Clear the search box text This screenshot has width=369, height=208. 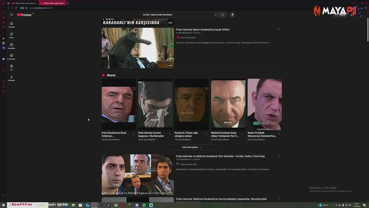pyautogui.click(x=216, y=15)
